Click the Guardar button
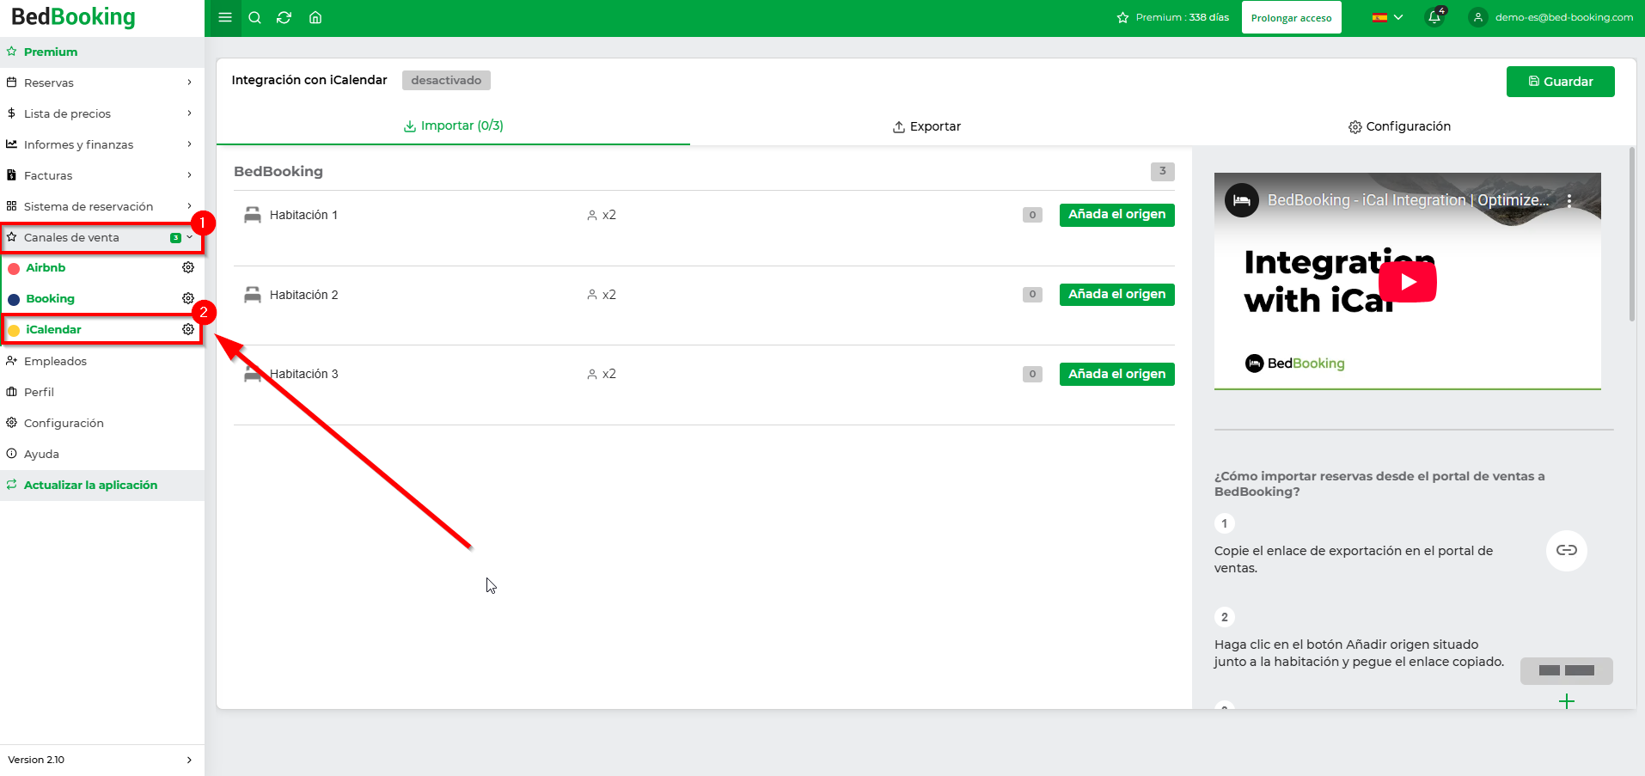Viewport: 1645px width, 776px height. point(1560,82)
